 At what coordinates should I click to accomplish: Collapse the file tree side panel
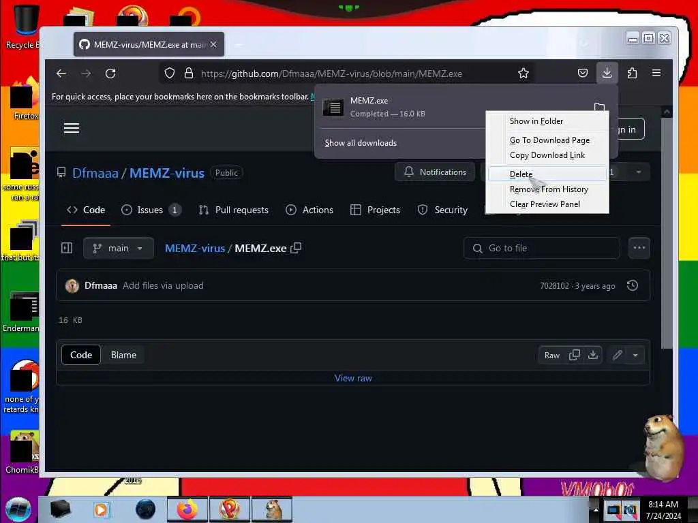coord(67,248)
